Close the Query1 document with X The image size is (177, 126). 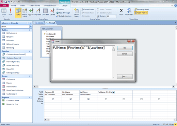coord(175,23)
